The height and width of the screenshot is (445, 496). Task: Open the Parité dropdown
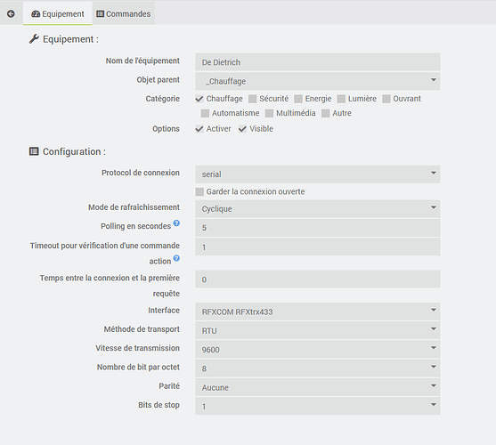(318, 387)
